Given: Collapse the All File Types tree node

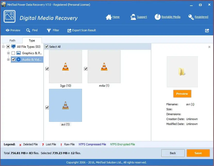Looking at the screenshot, I should tap(3, 46).
